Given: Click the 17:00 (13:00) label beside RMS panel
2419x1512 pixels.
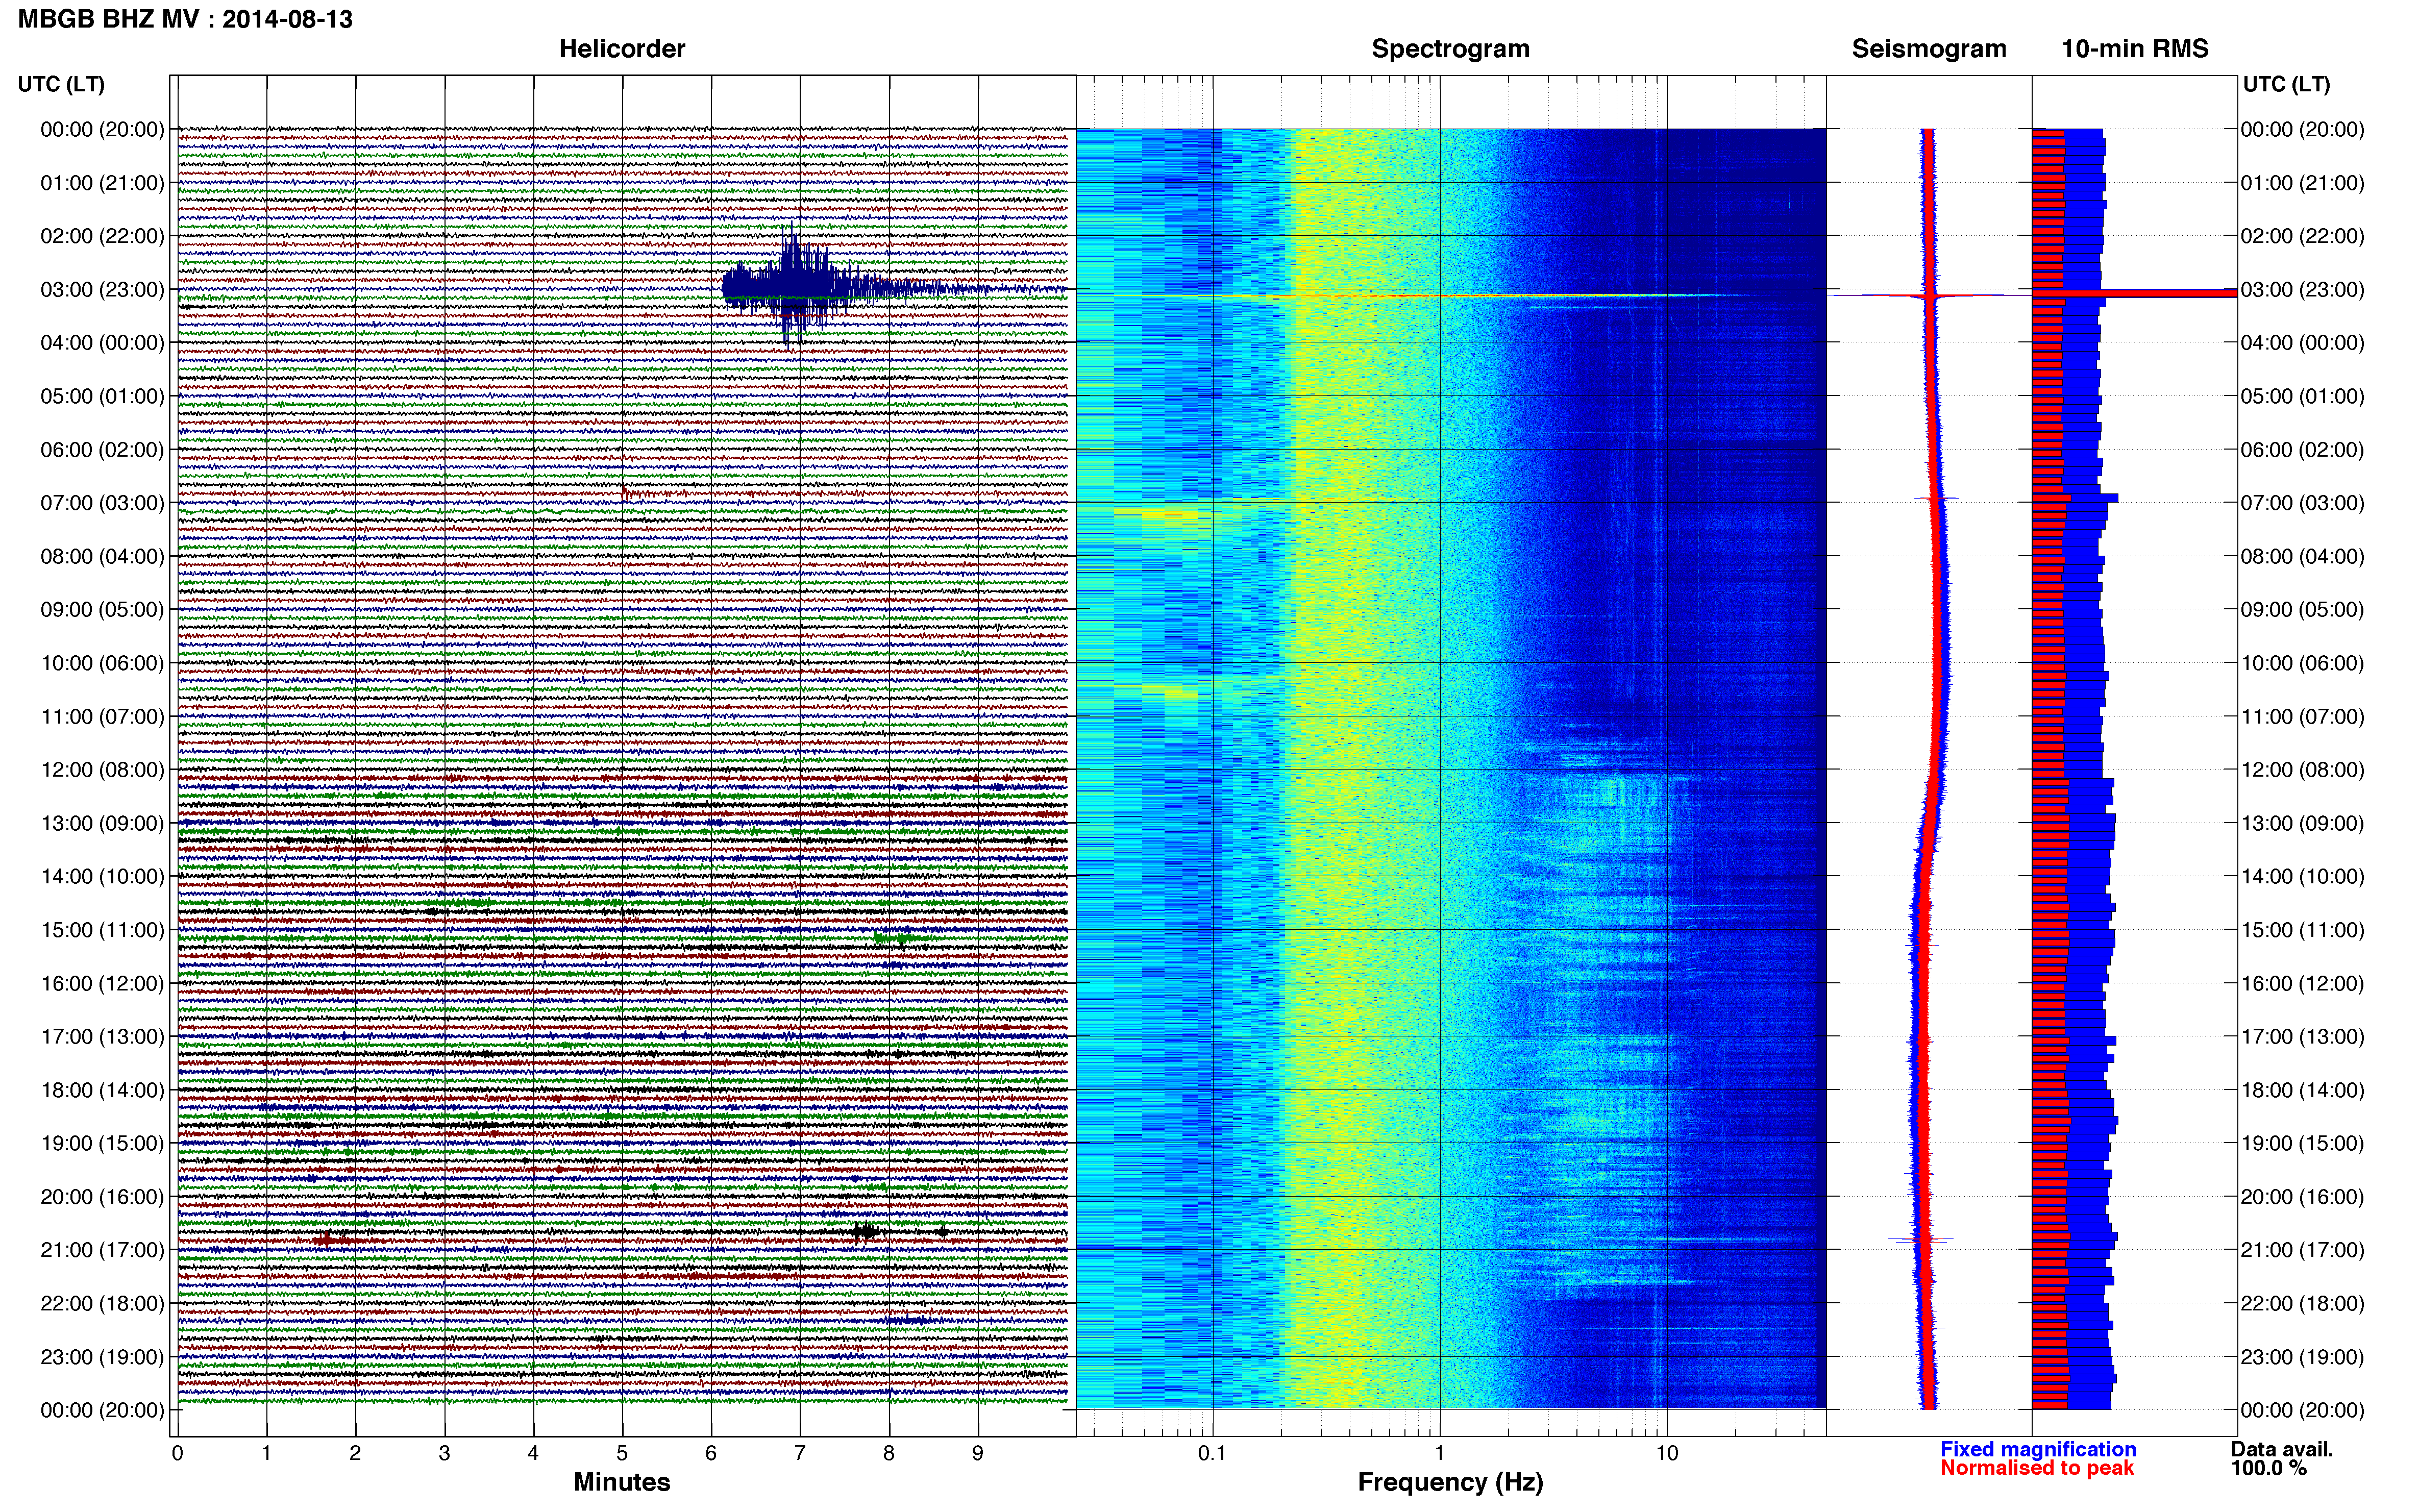Looking at the screenshot, I should tap(2302, 1037).
